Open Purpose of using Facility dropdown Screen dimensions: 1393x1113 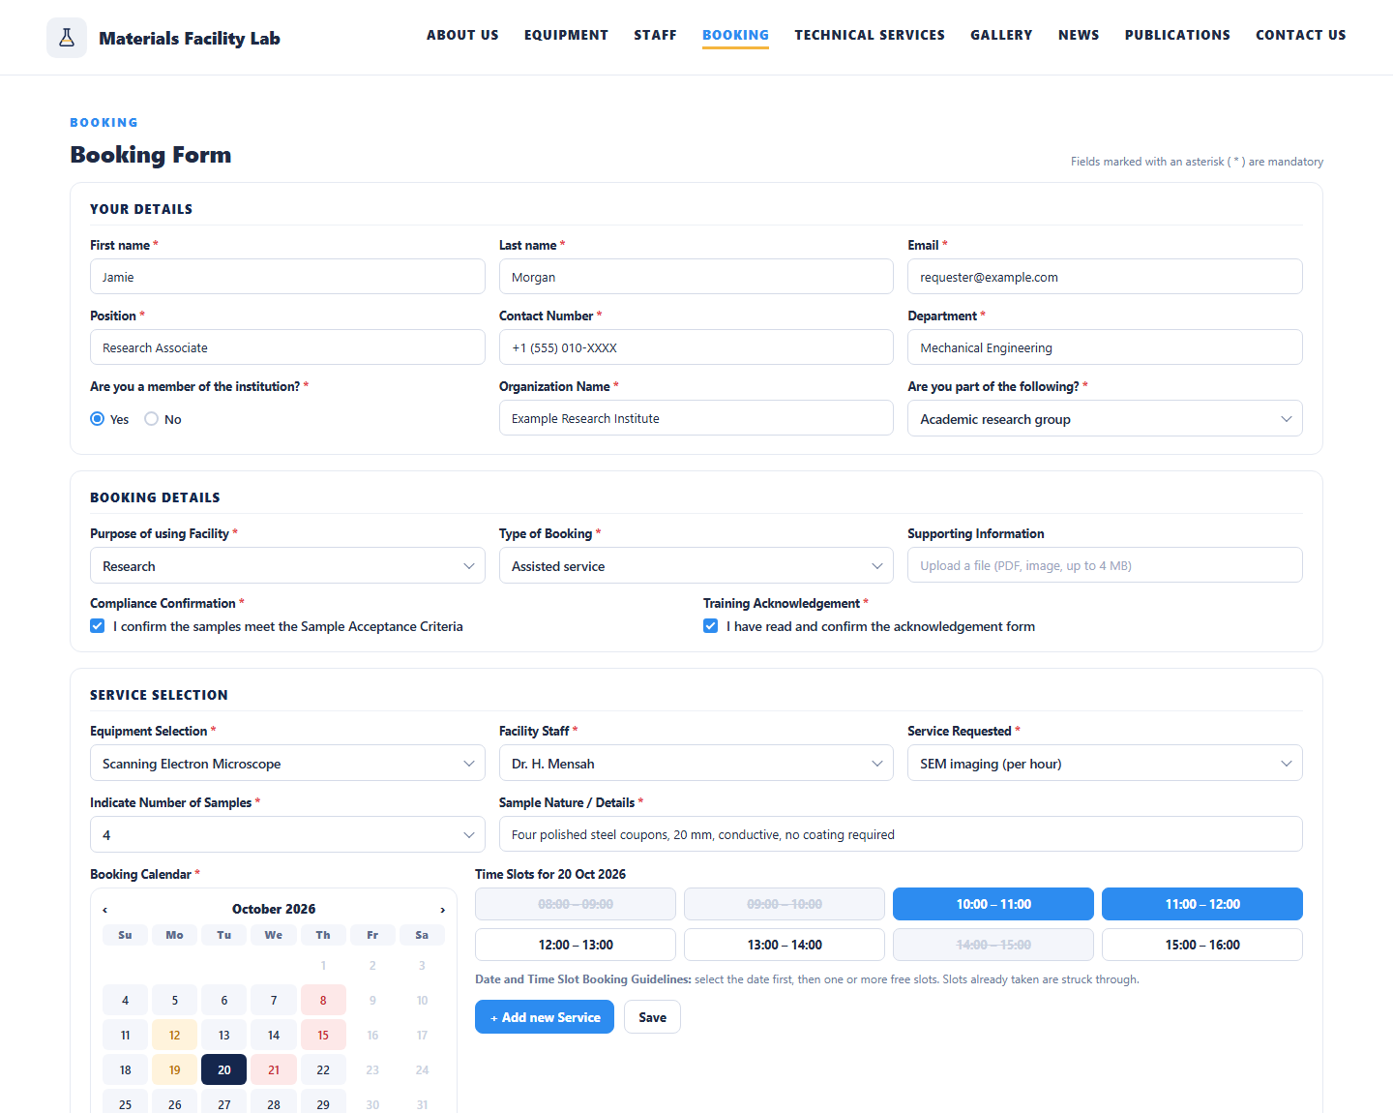coord(287,566)
